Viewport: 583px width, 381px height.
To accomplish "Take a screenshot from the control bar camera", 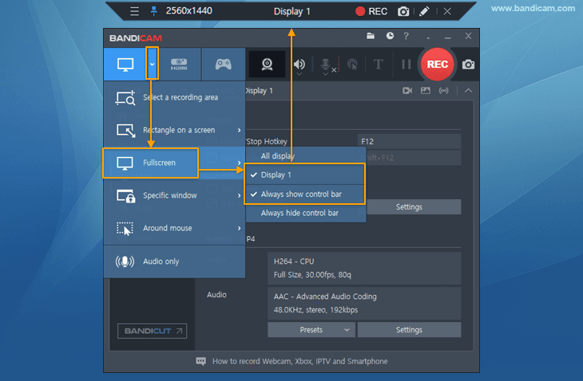I will tap(403, 11).
